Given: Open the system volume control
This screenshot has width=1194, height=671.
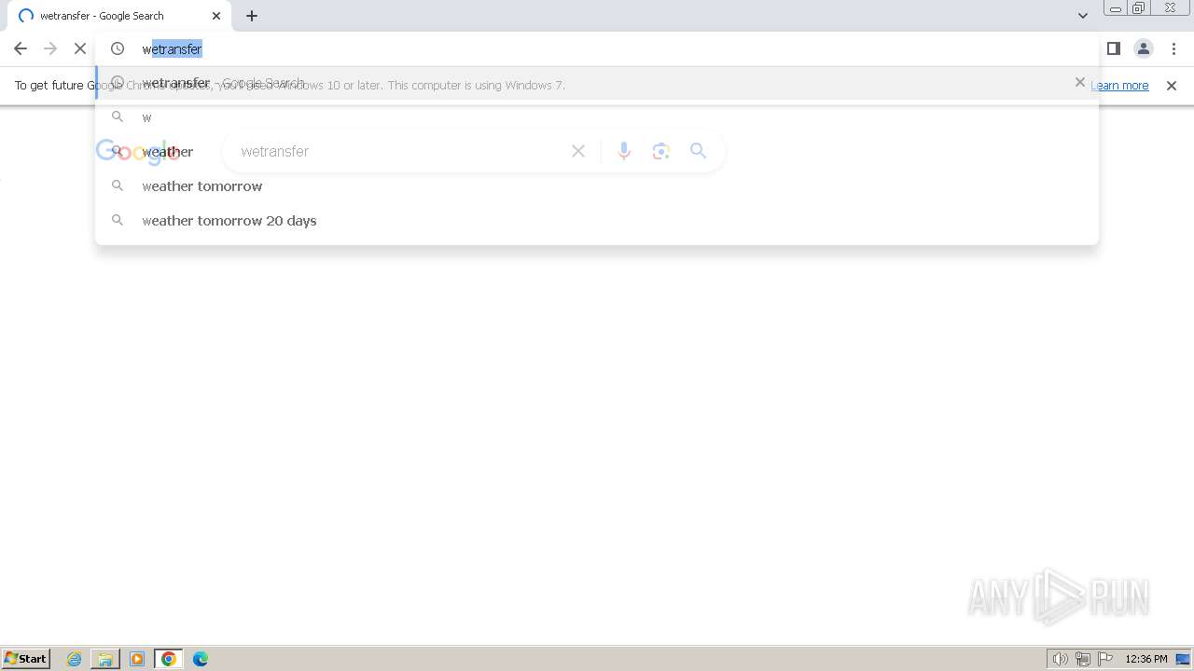Looking at the screenshot, I should click(1061, 659).
